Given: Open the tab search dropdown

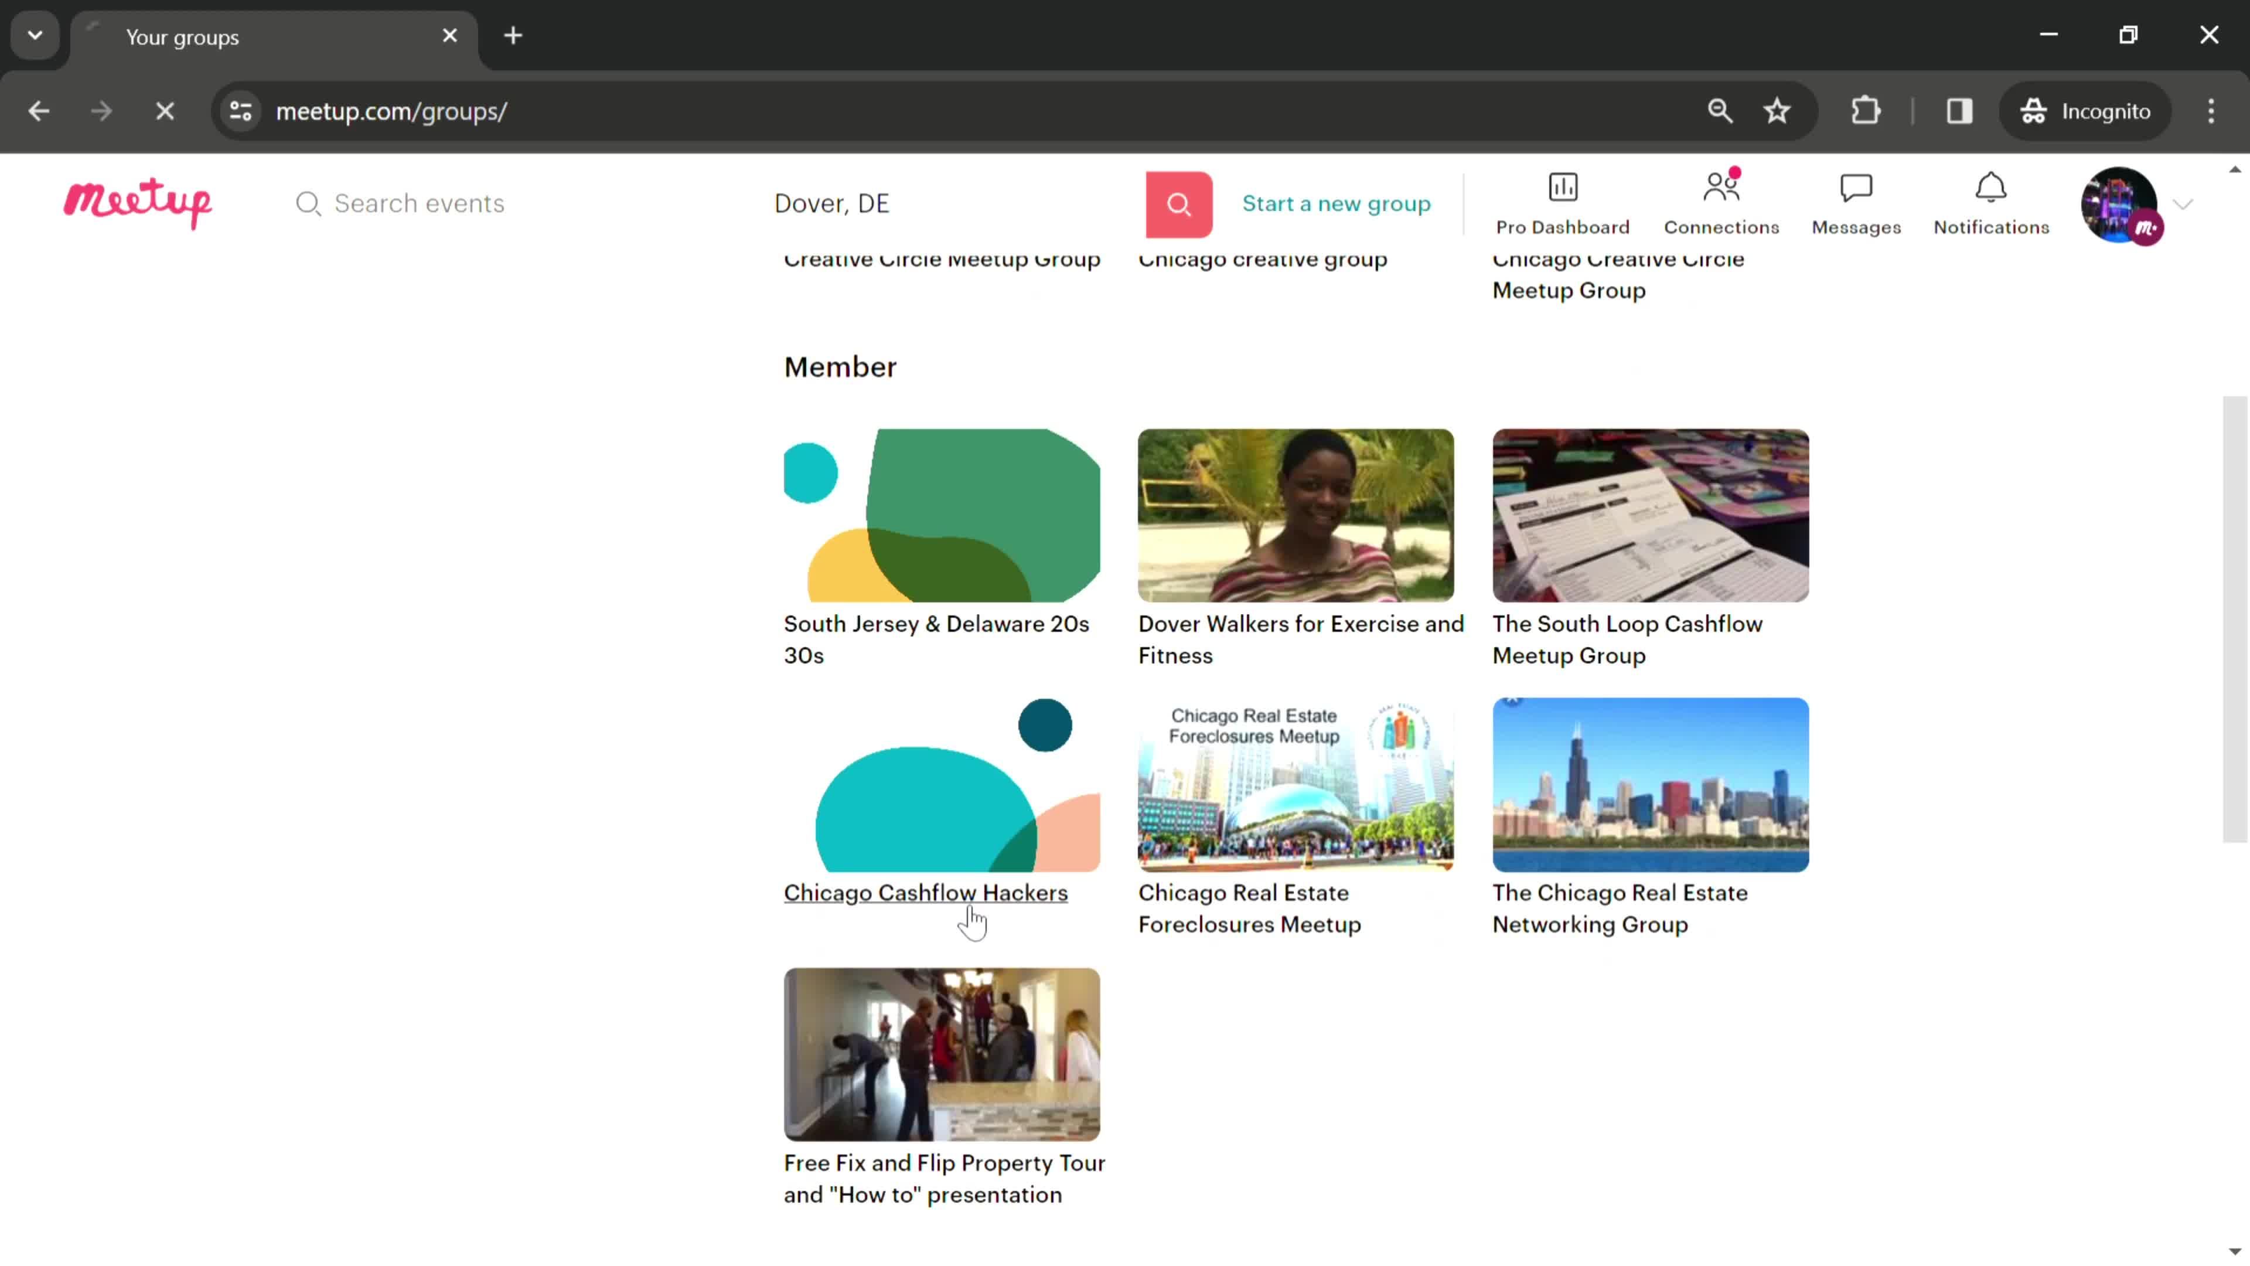Looking at the screenshot, I should 35,36.
